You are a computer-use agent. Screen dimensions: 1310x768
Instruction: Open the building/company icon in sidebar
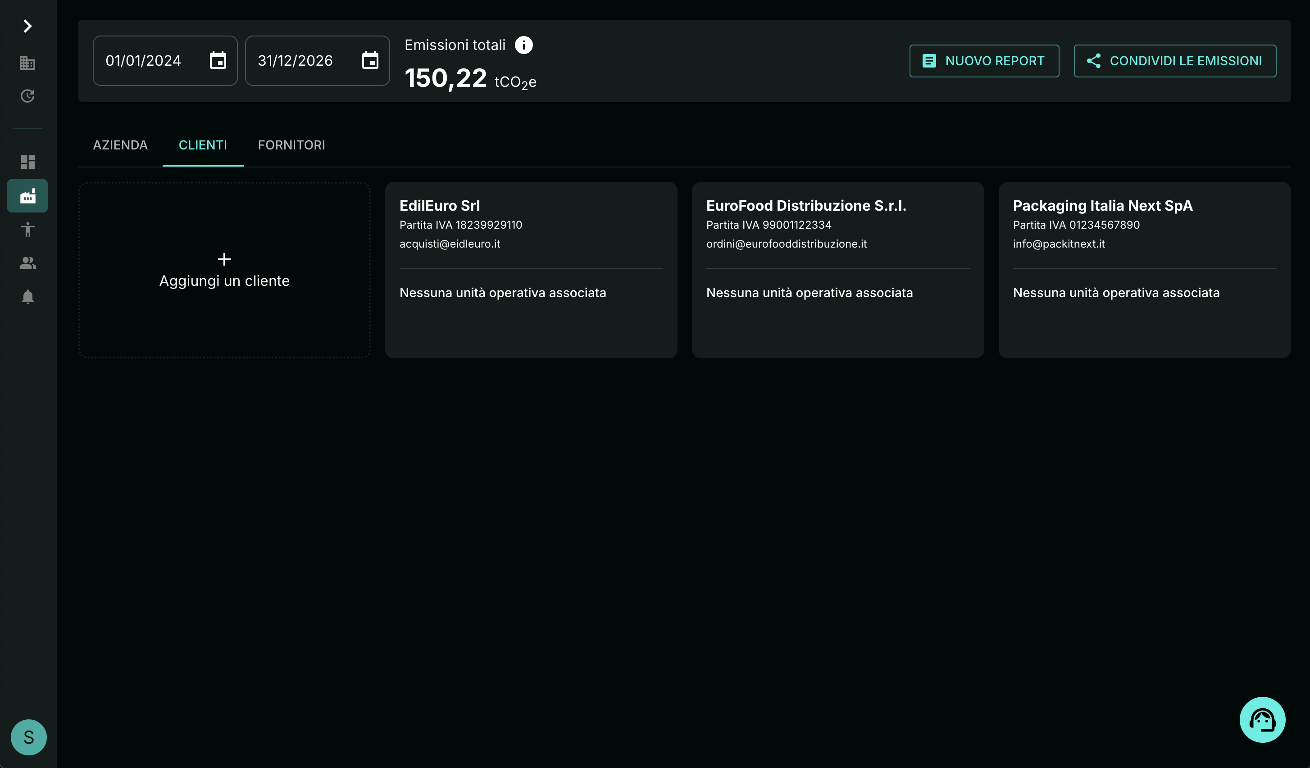pyautogui.click(x=27, y=63)
